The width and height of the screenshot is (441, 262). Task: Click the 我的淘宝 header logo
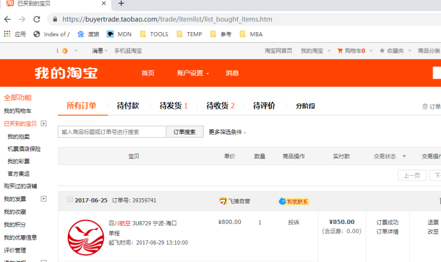[x=66, y=73]
